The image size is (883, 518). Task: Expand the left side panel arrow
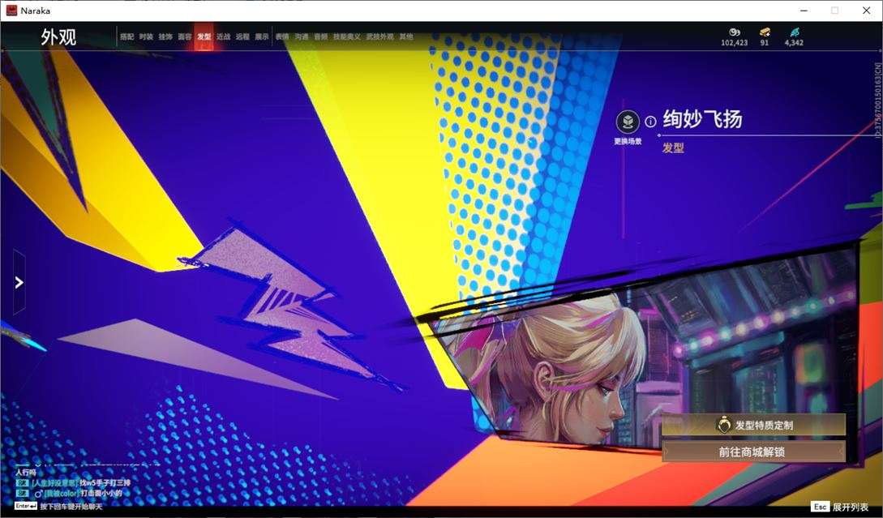[19, 282]
